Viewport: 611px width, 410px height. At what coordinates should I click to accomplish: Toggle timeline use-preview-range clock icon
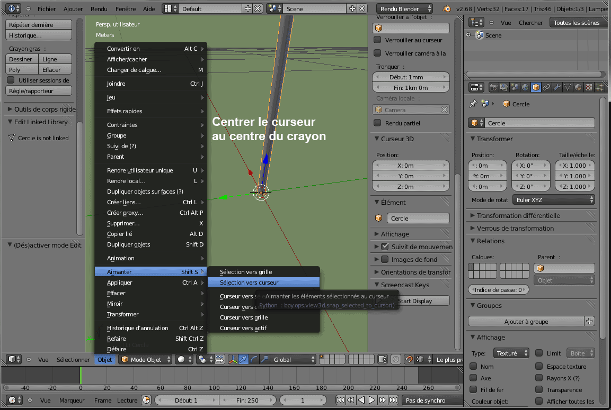pos(146,400)
